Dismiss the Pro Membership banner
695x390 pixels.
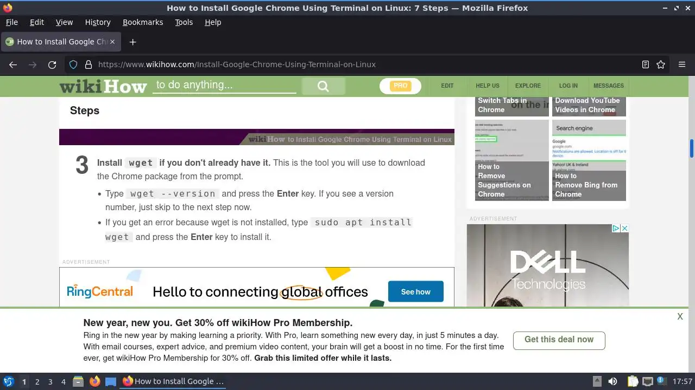pos(680,317)
